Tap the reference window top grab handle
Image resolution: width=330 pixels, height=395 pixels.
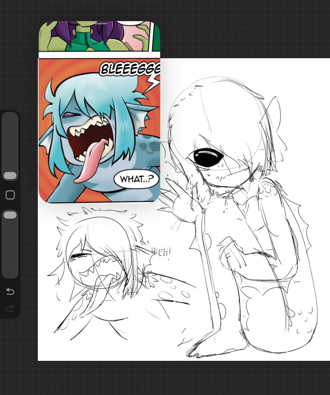tap(99, 23)
